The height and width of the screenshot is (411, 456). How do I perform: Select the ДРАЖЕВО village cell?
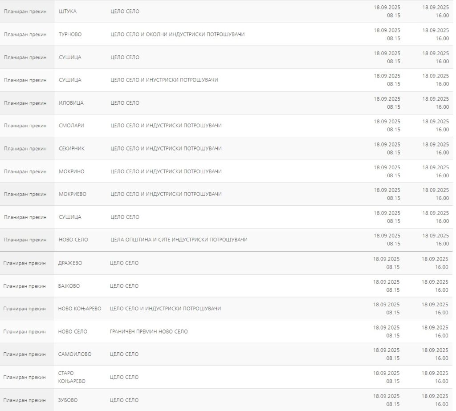tap(70, 263)
